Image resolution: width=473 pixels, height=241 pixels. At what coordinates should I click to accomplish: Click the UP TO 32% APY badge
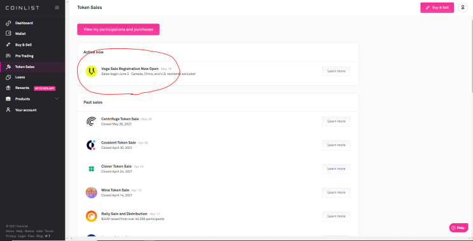coord(45,88)
